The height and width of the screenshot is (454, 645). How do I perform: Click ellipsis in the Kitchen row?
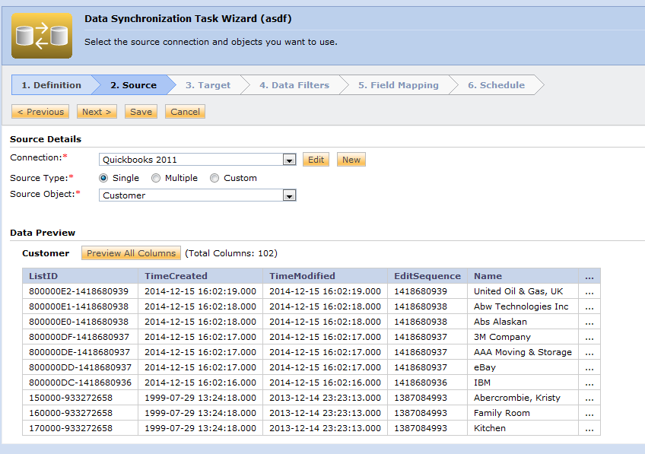click(589, 428)
